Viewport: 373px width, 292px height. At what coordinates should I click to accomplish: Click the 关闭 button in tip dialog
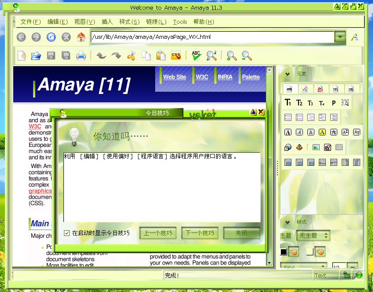[242, 233]
